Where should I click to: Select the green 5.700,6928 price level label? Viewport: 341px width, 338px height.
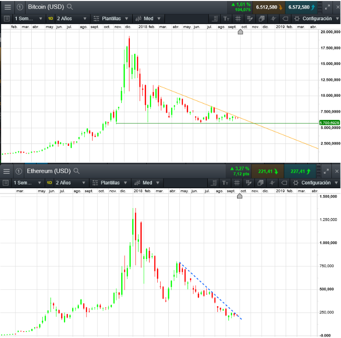329,123
